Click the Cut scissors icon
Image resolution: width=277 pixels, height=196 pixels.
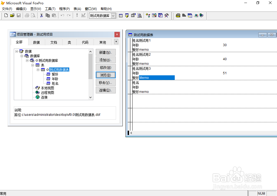(x=41, y=15)
